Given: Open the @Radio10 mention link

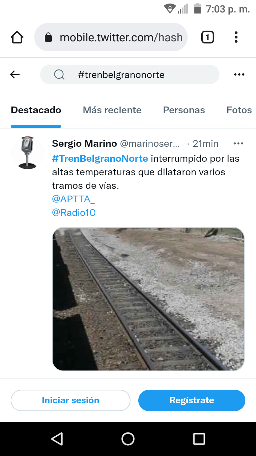Looking at the screenshot, I should pyautogui.click(x=74, y=213).
